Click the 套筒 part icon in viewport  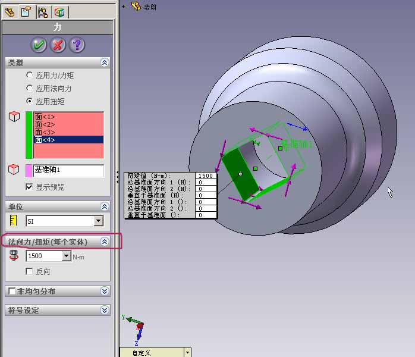tap(136, 5)
